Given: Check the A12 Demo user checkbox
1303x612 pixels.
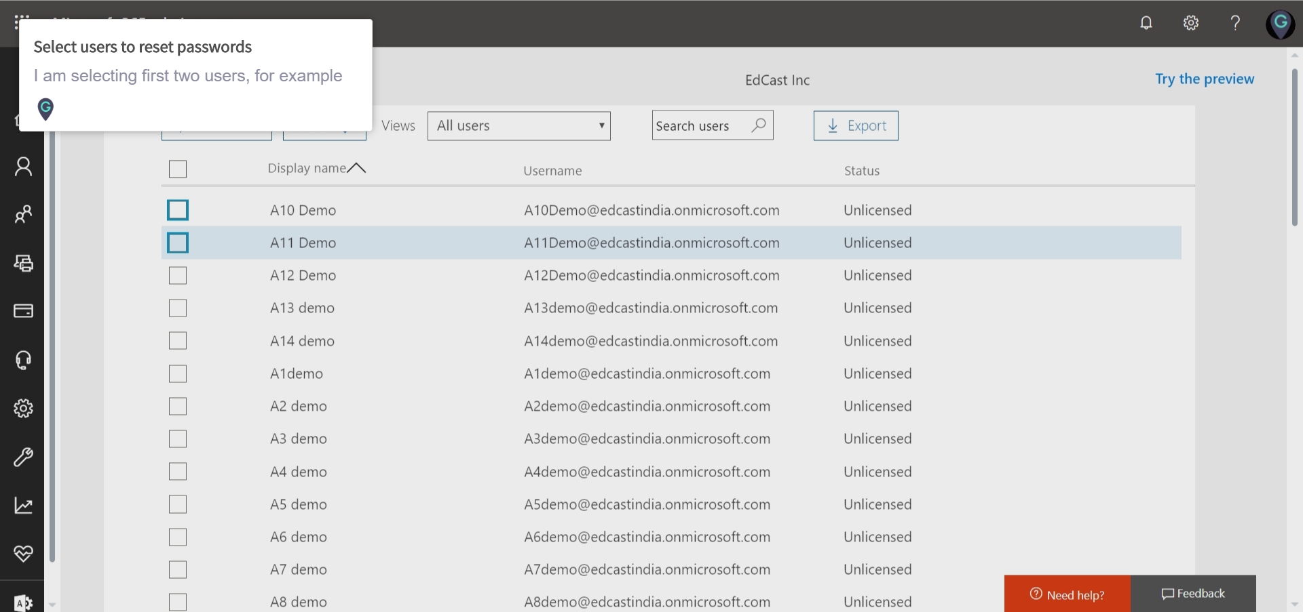Looking at the screenshot, I should [178, 275].
